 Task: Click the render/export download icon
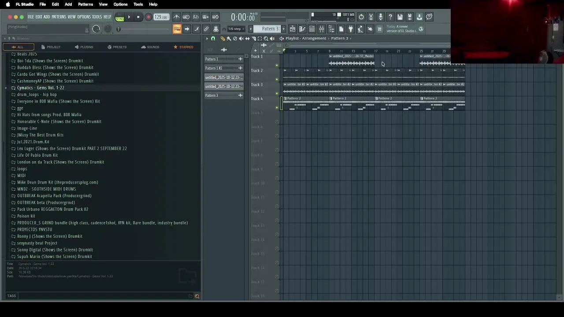[419, 17]
